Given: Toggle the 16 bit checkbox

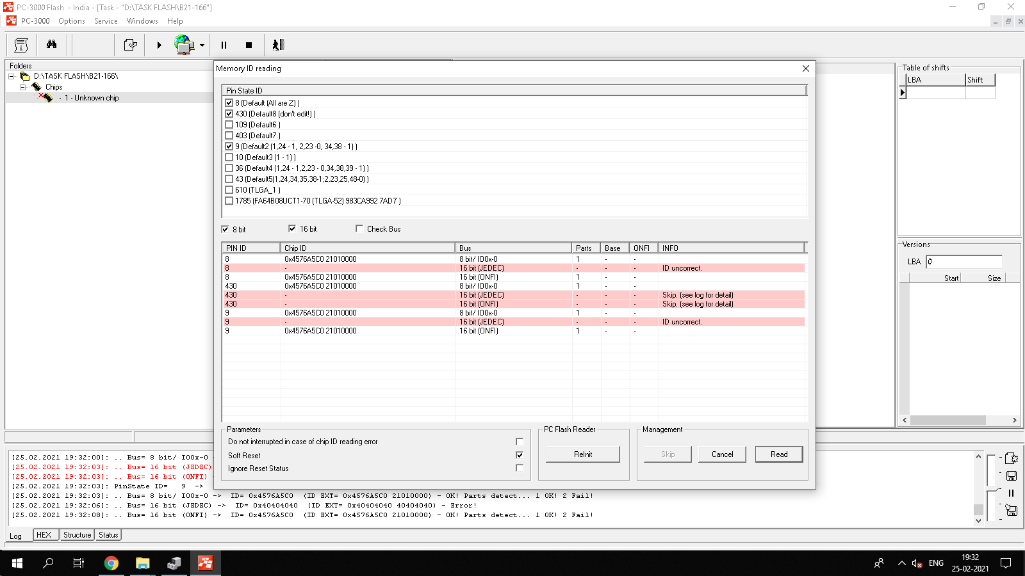Looking at the screenshot, I should [x=292, y=228].
